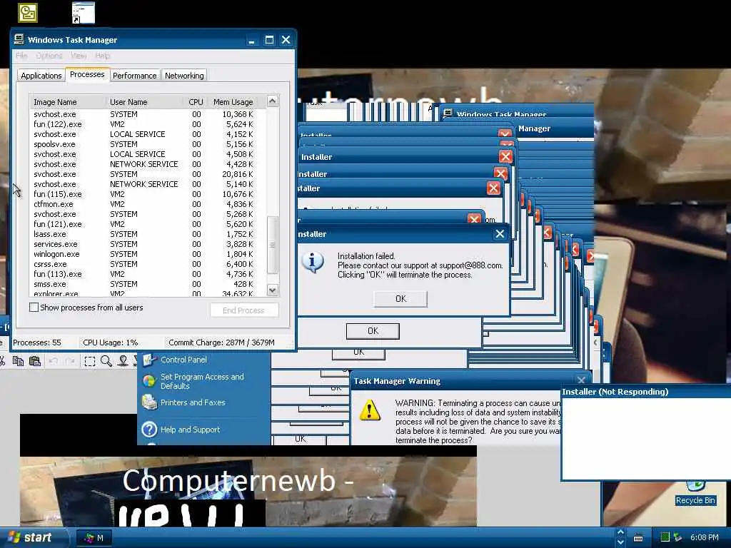The image size is (731, 548).
Task: Open the Options menu in Task Manager
Action: [x=49, y=56]
